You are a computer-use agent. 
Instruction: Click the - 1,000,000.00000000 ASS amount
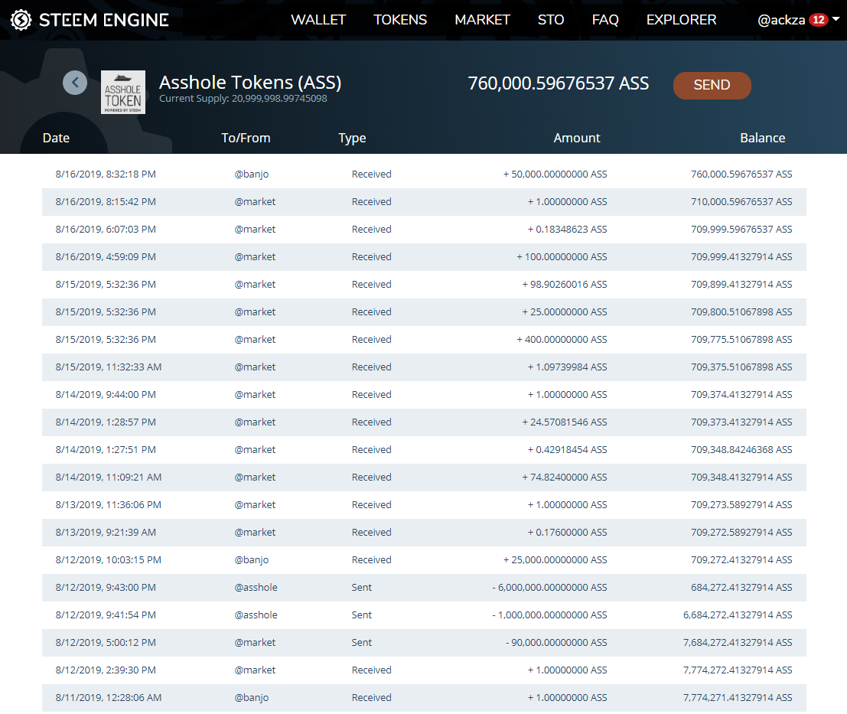coord(549,615)
